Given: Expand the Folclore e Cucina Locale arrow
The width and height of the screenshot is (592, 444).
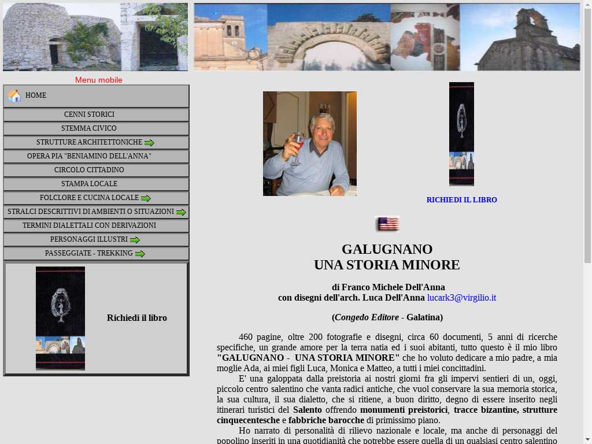Looking at the screenshot, I should tap(146, 198).
